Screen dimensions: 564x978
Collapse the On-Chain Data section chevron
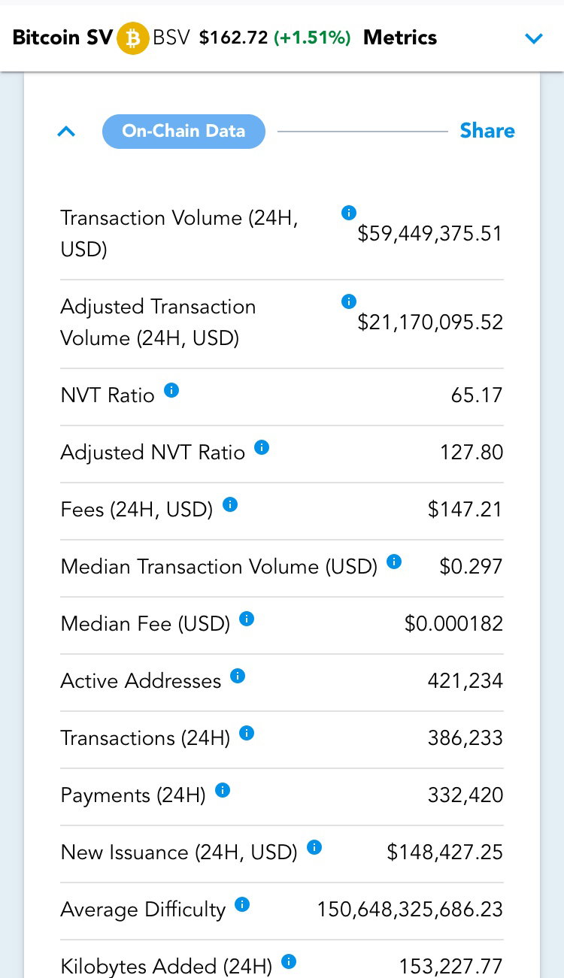point(66,132)
